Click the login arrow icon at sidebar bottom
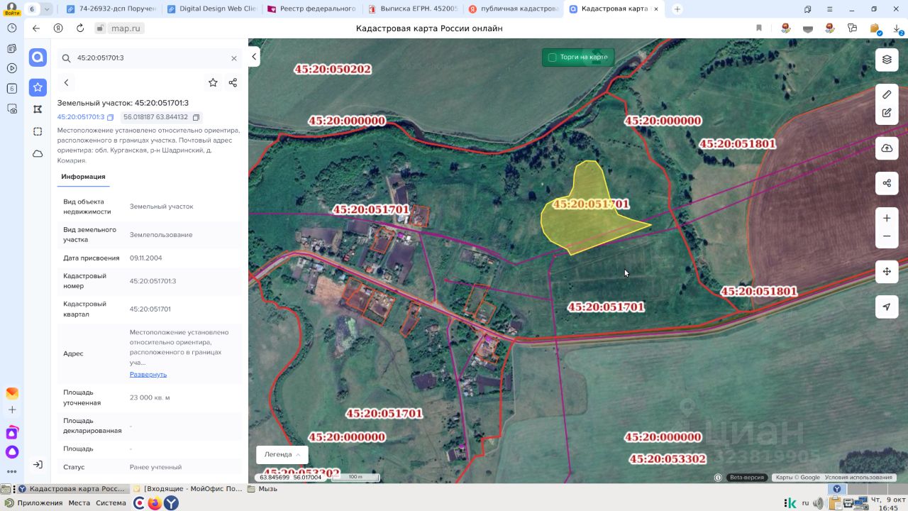 pos(38,464)
